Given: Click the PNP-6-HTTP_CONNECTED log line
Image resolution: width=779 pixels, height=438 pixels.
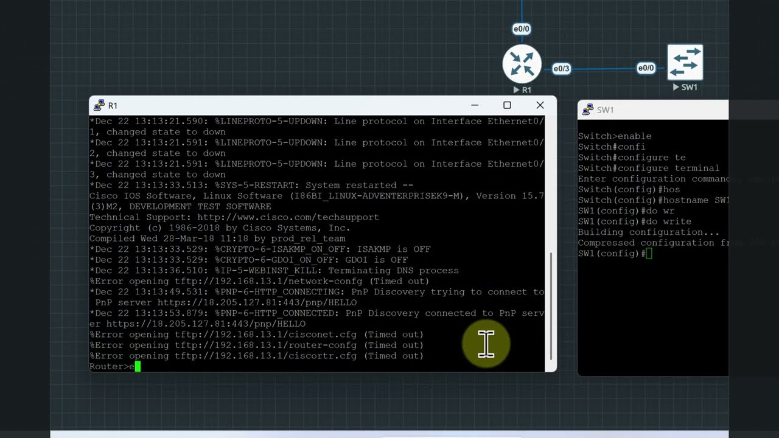Looking at the screenshot, I should click(317, 318).
